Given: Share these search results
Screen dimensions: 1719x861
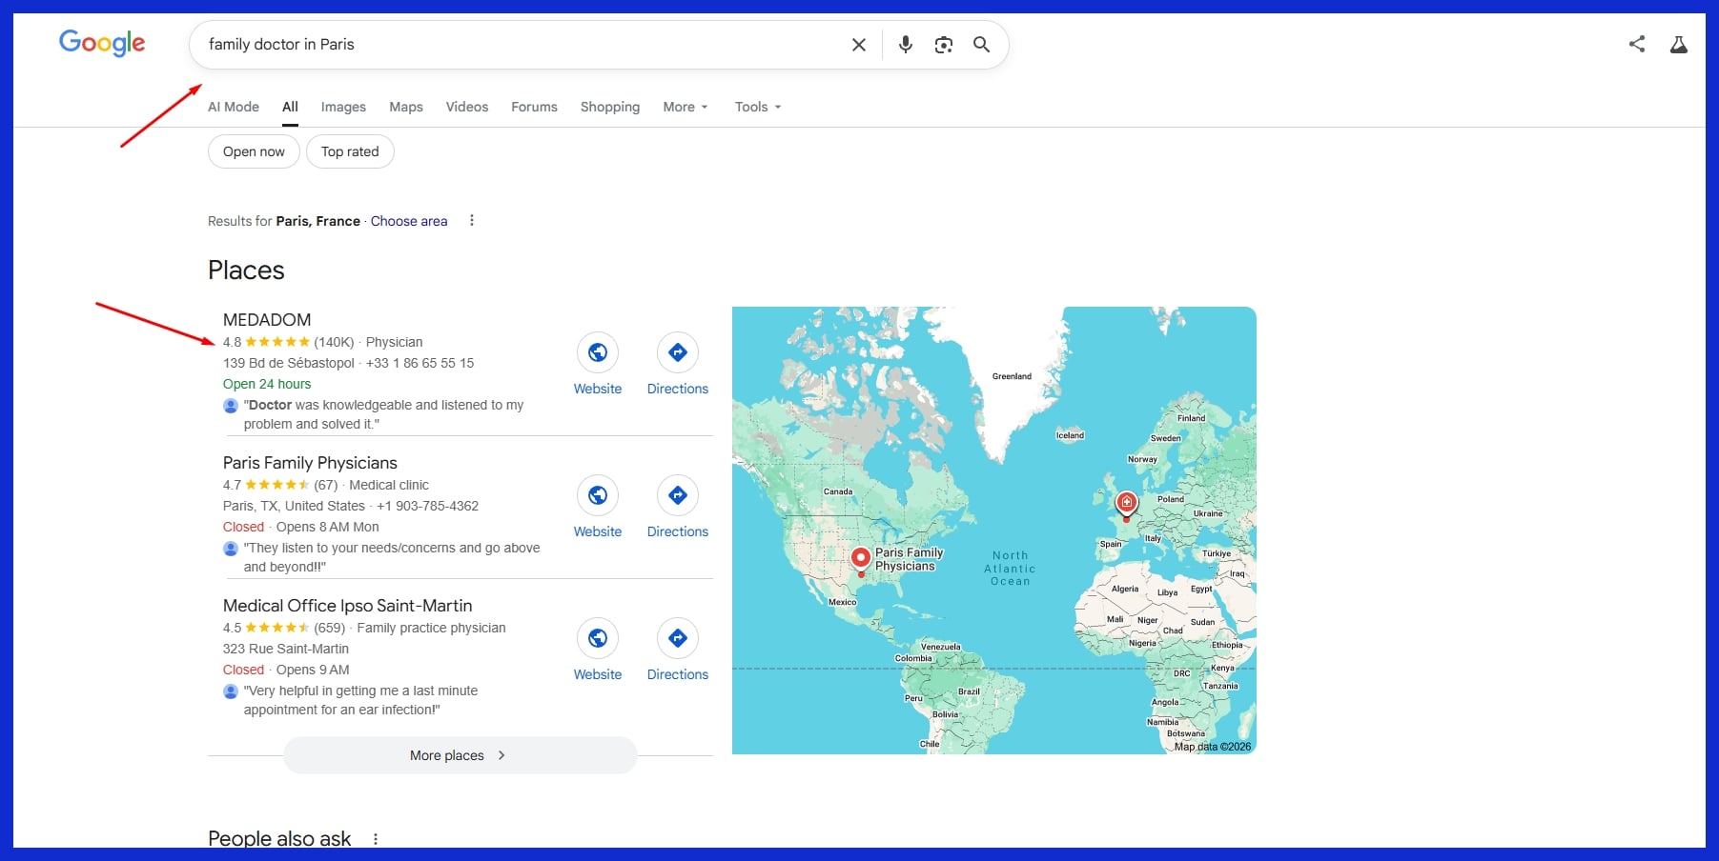Looking at the screenshot, I should pos(1636,43).
